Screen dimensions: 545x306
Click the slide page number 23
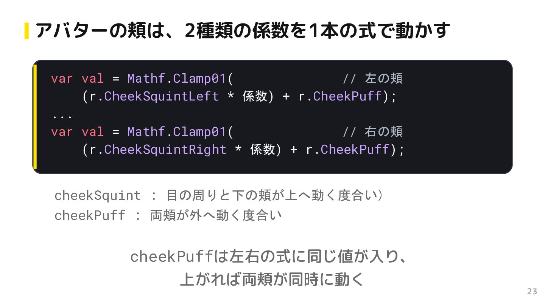coord(532,291)
